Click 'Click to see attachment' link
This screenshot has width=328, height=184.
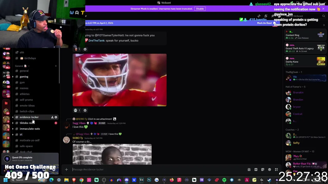[x=100, y=119]
